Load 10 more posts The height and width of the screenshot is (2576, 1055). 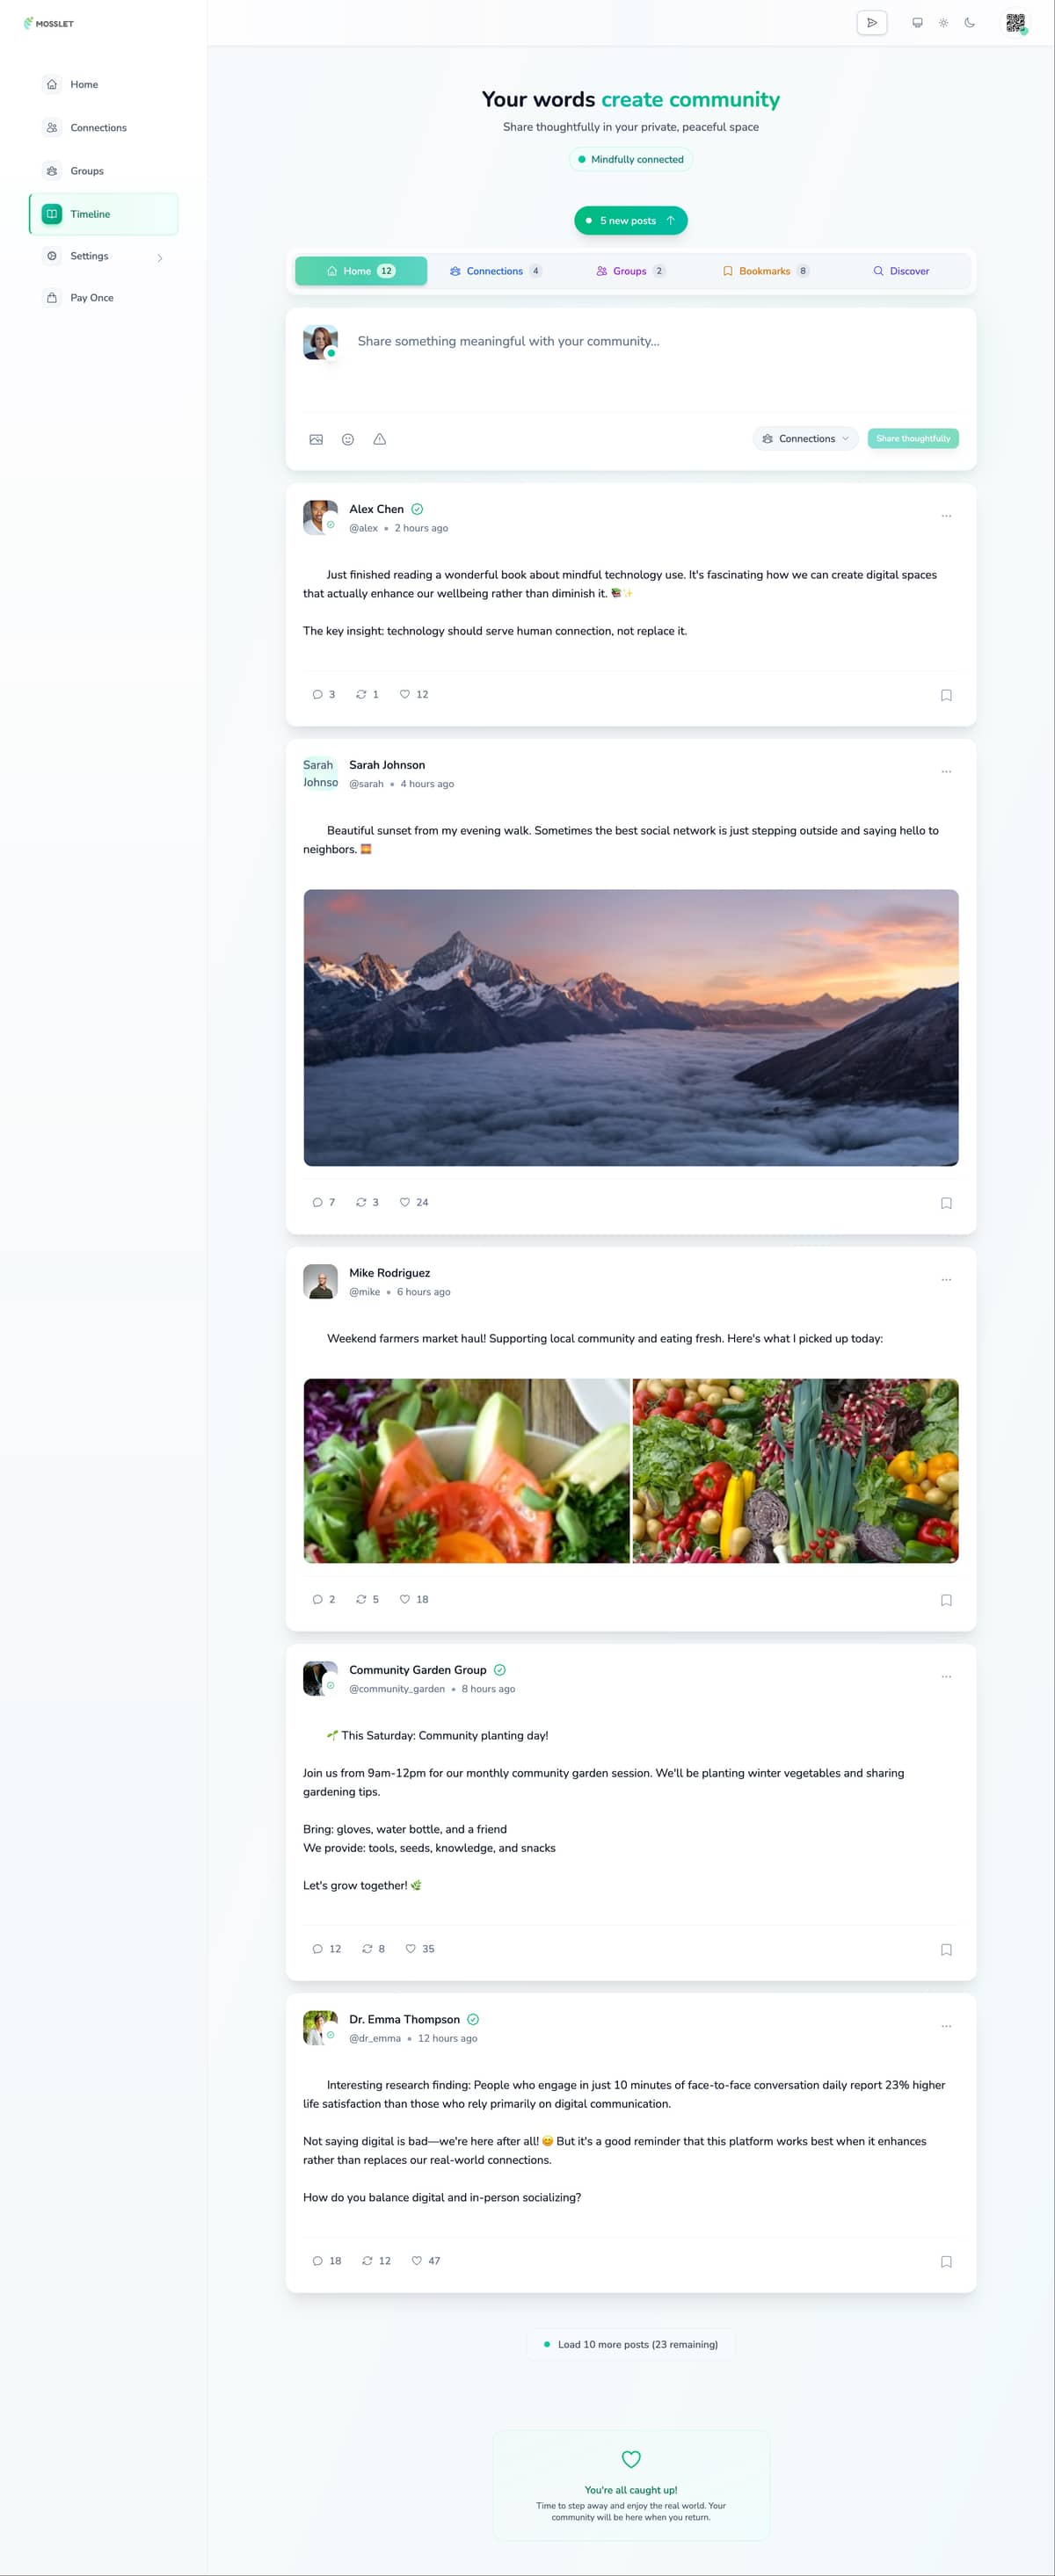pos(630,2344)
